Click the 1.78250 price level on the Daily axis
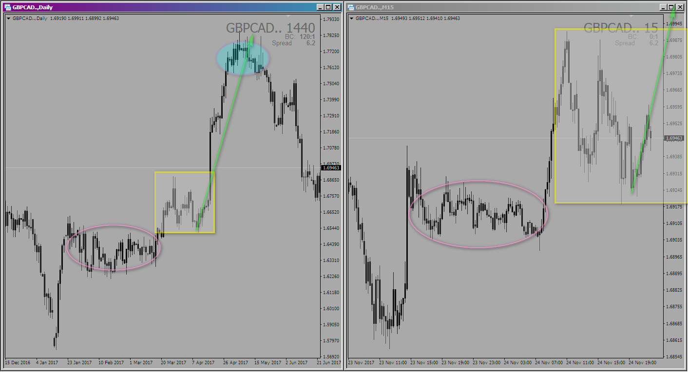This screenshot has width=688, height=372. [x=331, y=36]
